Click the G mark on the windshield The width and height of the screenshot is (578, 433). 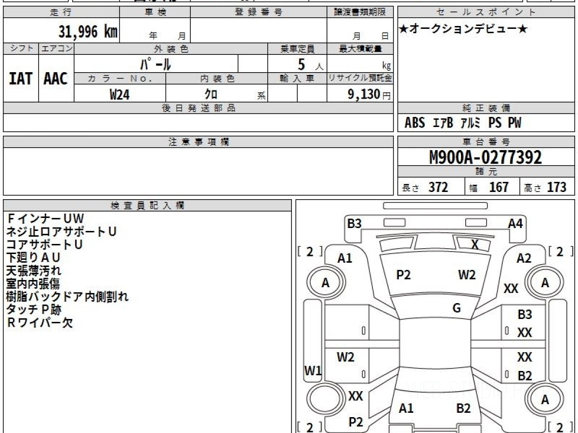[x=457, y=308]
